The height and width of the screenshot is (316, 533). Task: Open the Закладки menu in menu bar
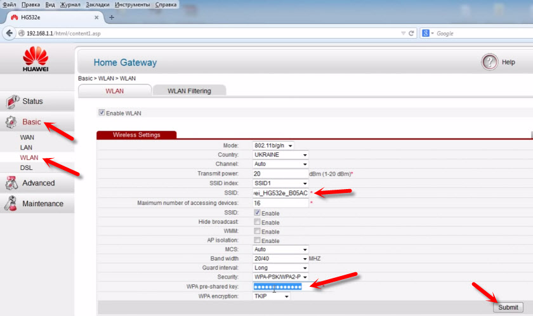[x=96, y=4]
